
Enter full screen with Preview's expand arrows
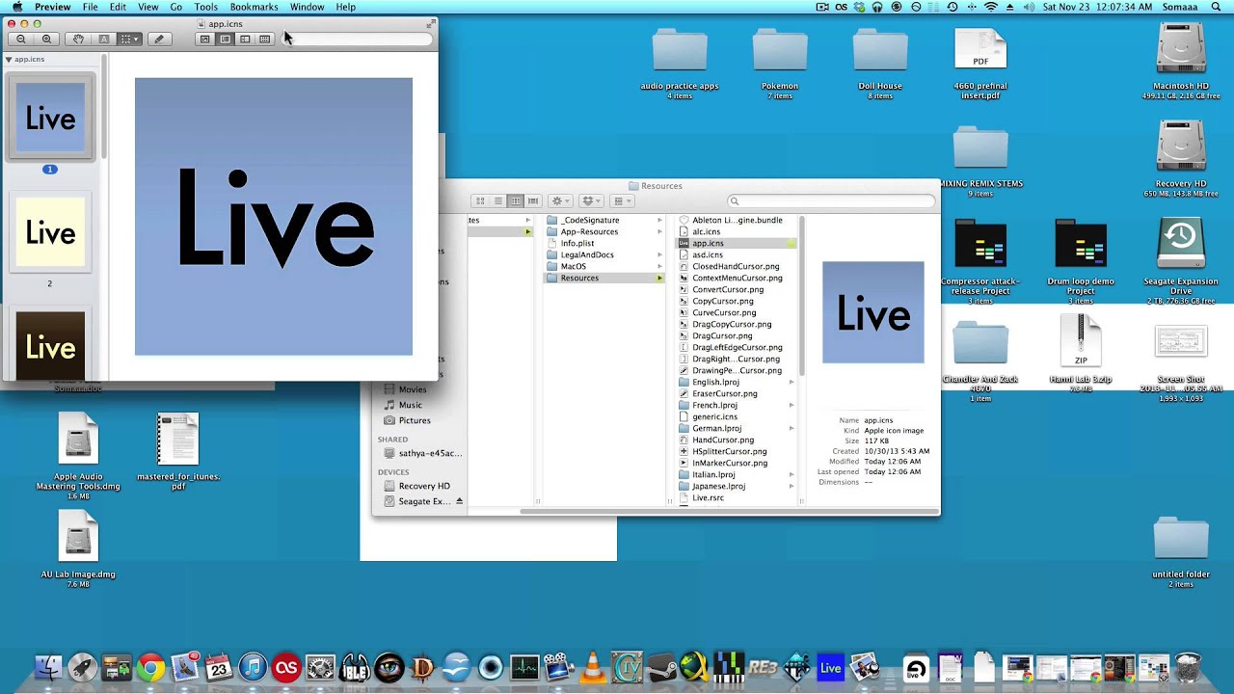click(x=429, y=23)
